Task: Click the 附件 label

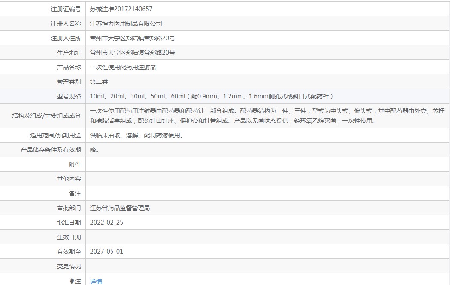Action: pyautogui.click(x=75, y=165)
